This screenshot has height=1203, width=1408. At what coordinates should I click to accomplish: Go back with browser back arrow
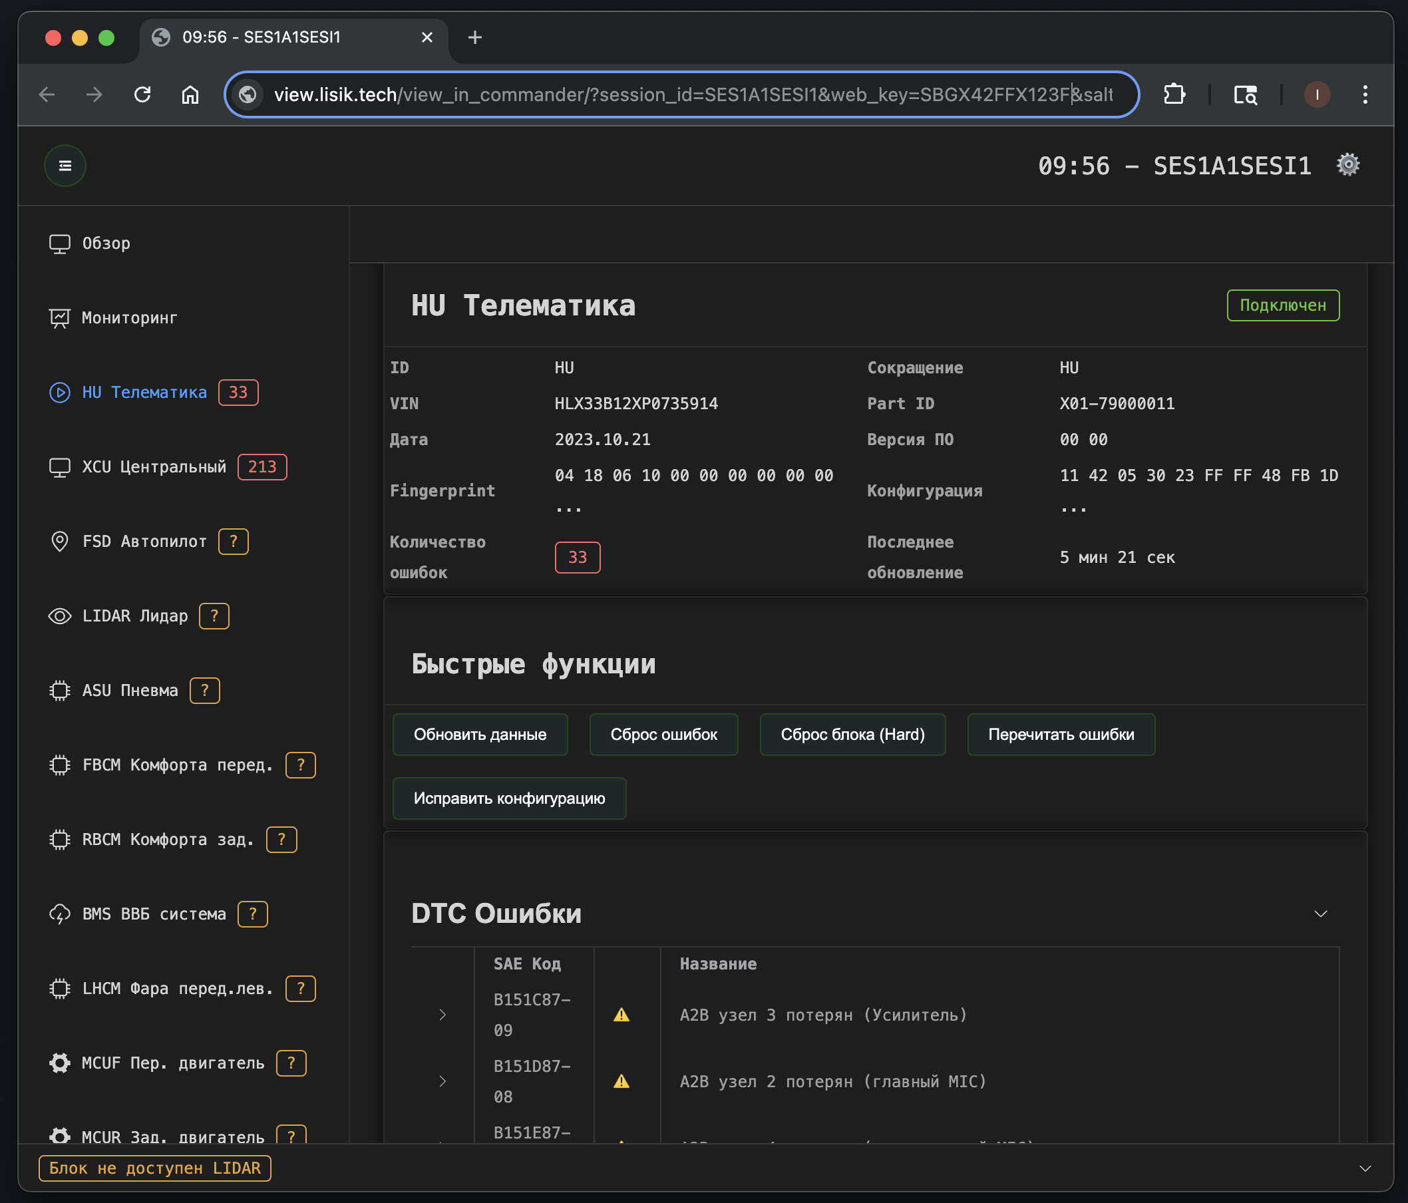point(47,94)
